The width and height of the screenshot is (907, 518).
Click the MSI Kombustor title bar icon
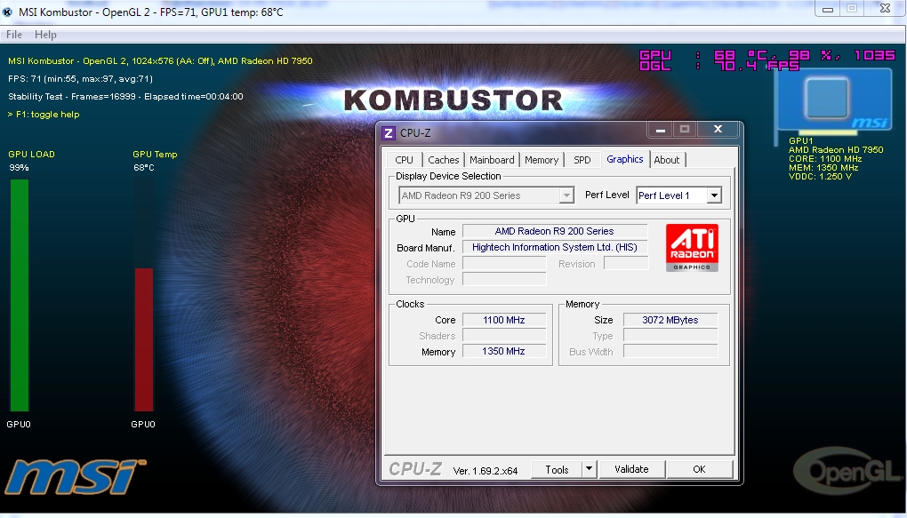(7, 12)
